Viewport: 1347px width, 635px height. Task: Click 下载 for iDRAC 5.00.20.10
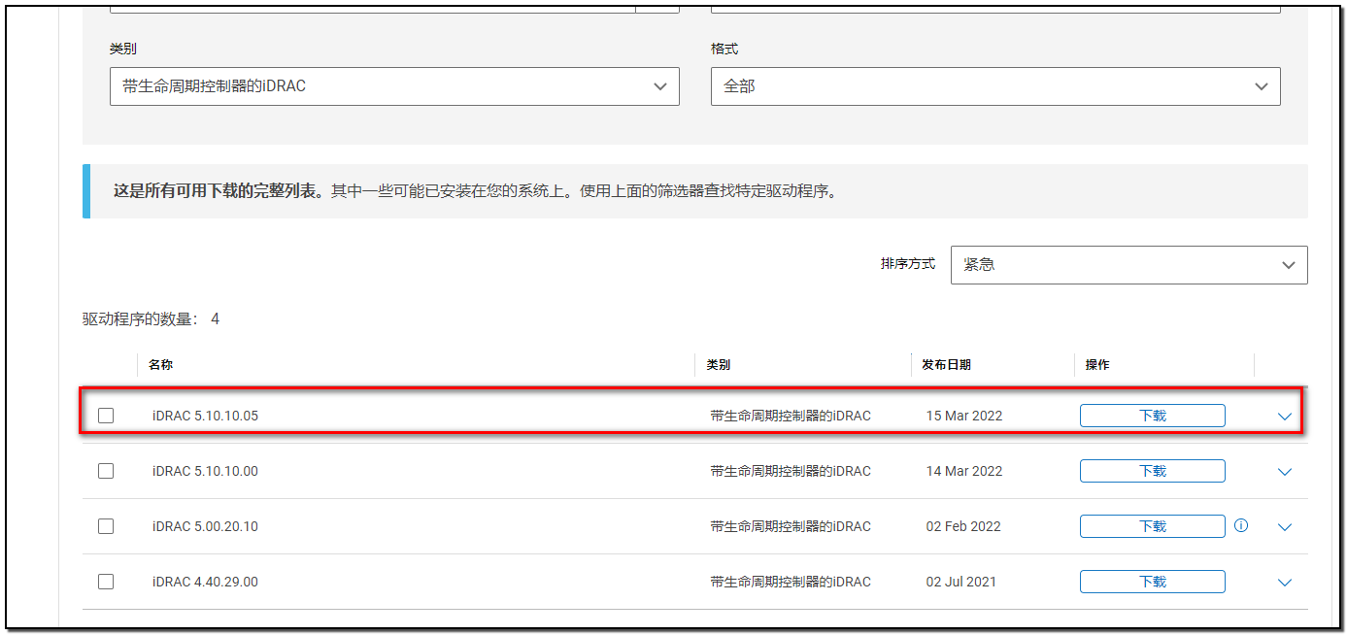[x=1152, y=525]
